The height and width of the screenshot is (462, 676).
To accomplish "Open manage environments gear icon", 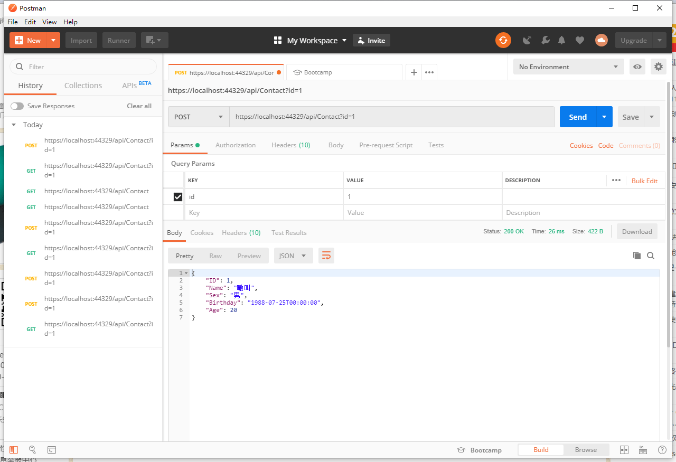I will coord(658,67).
